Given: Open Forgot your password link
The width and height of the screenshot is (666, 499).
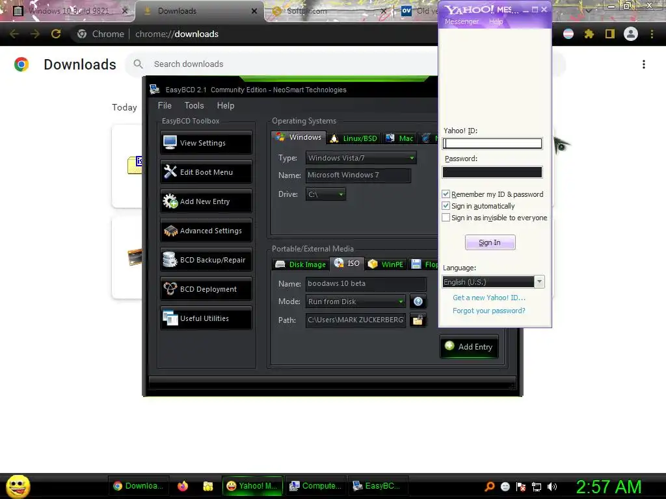Looking at the screenshot, I should [489, 311].
